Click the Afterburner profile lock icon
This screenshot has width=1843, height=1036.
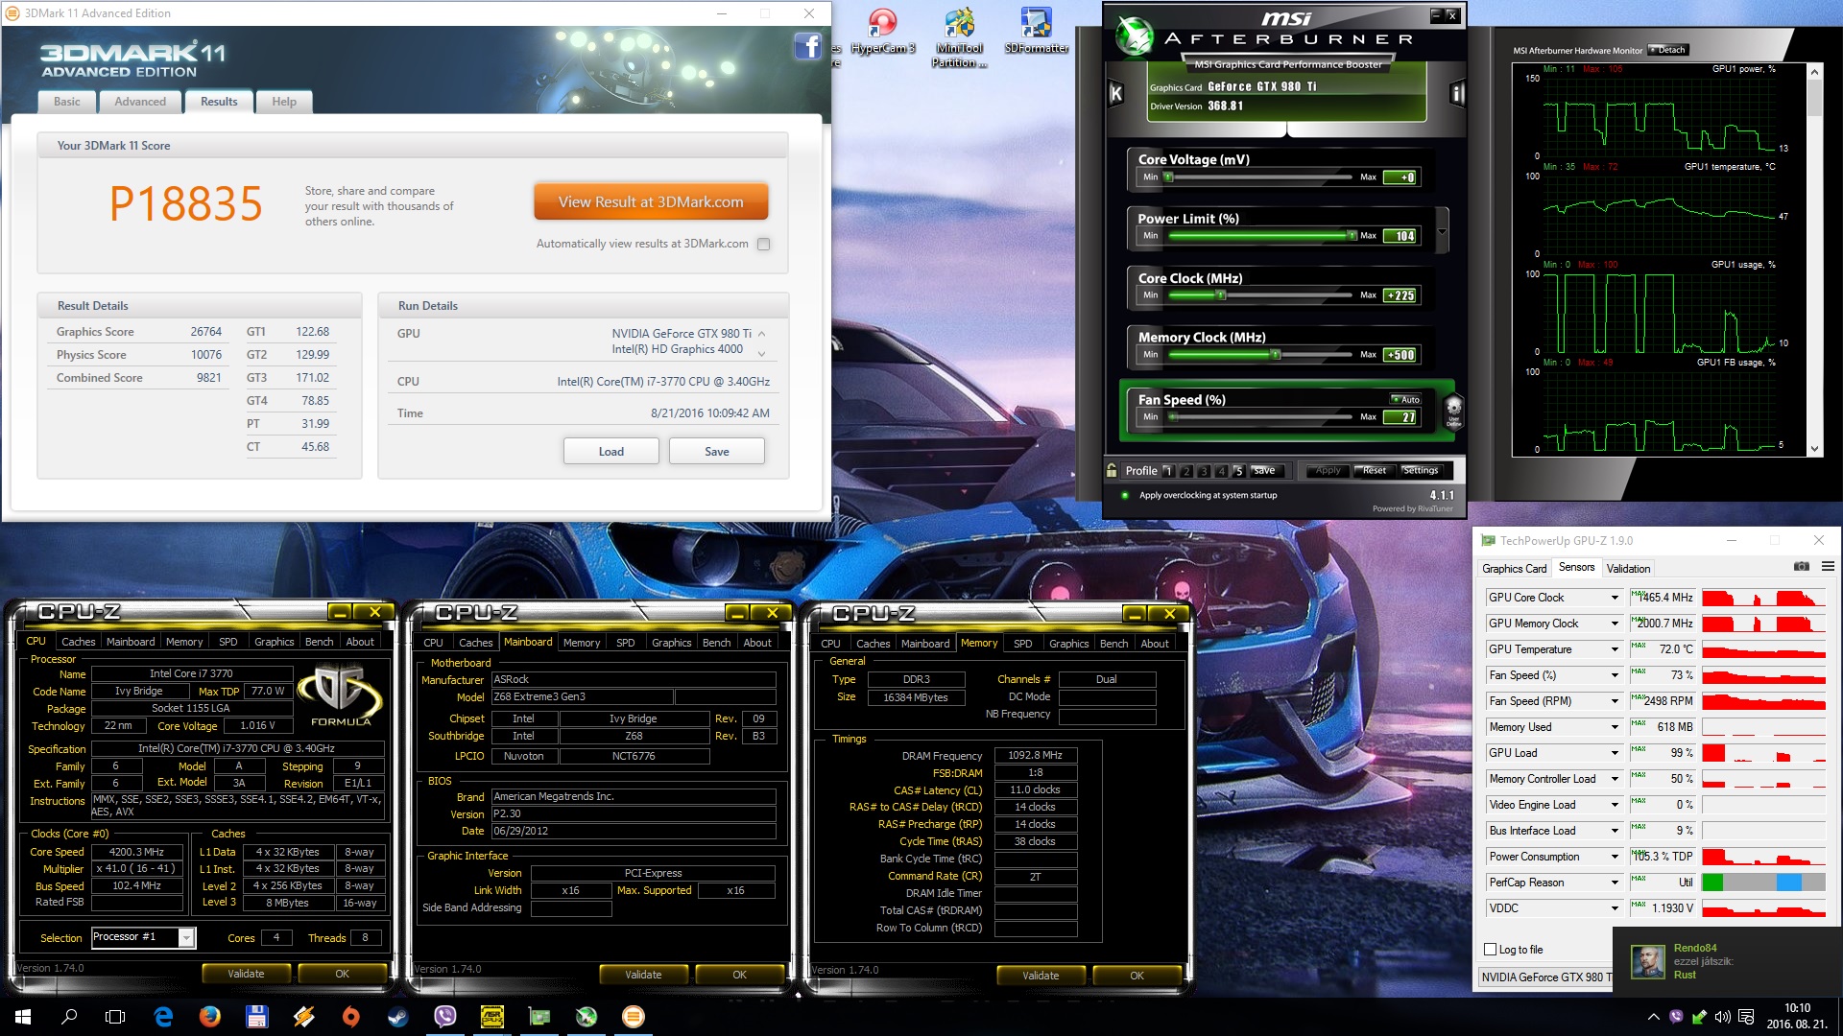tap(1112, 470)
